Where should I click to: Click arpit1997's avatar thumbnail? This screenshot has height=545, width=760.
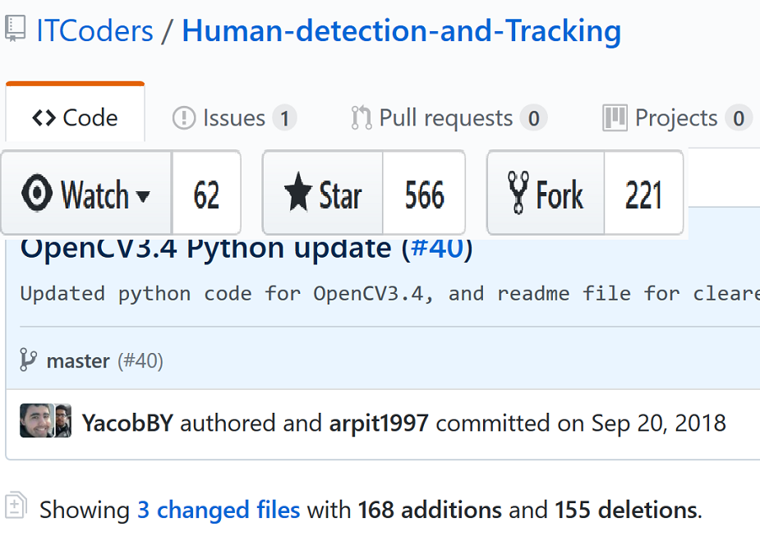(x=63, y=420)
